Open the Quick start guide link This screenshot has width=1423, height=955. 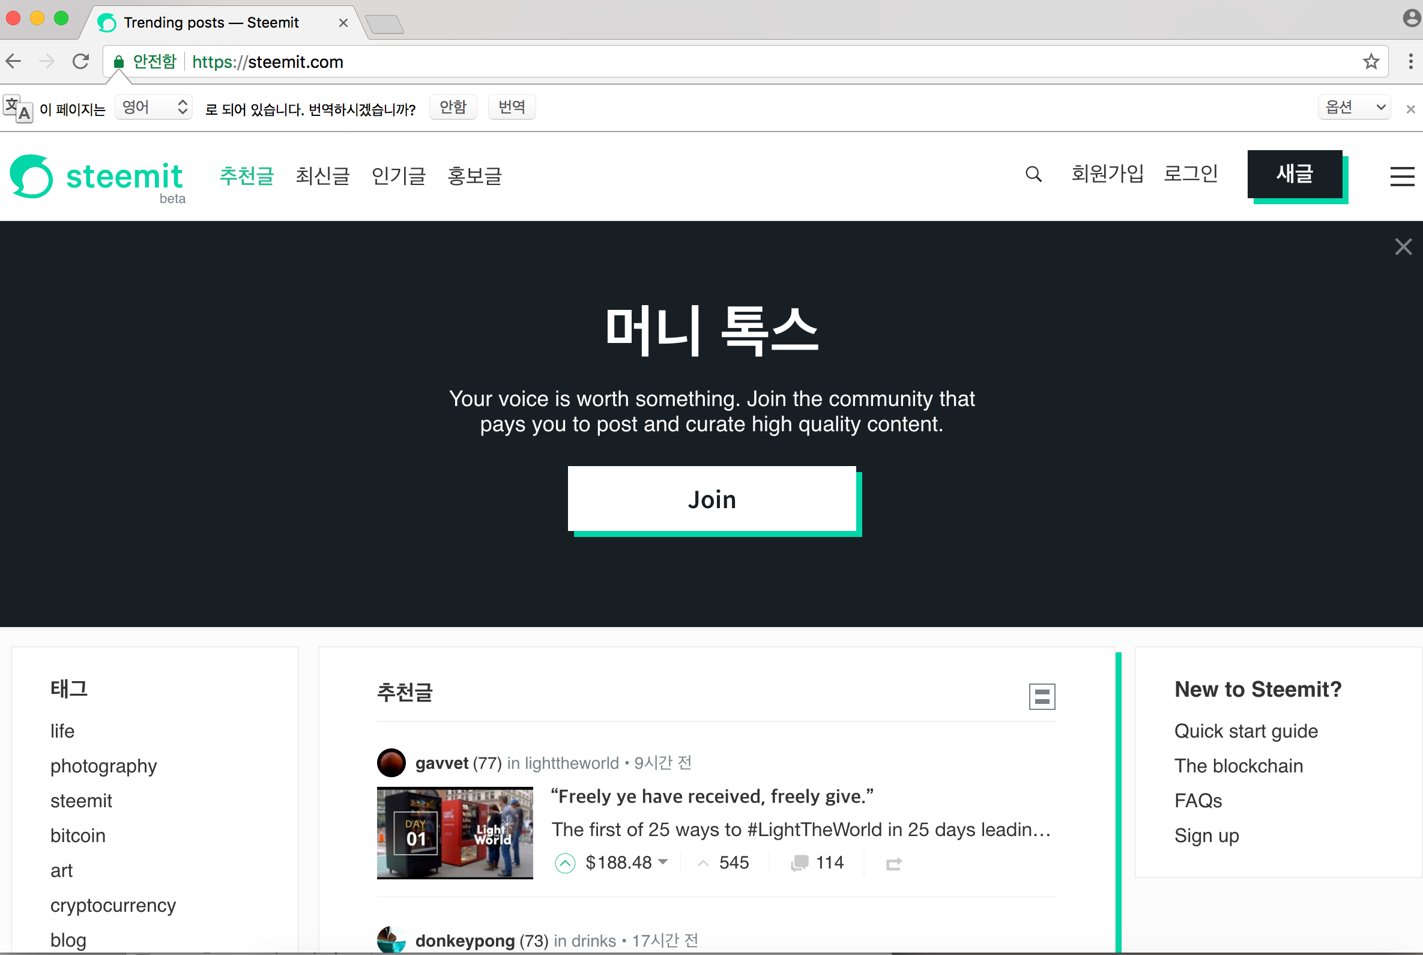(x=1246, y=731)
